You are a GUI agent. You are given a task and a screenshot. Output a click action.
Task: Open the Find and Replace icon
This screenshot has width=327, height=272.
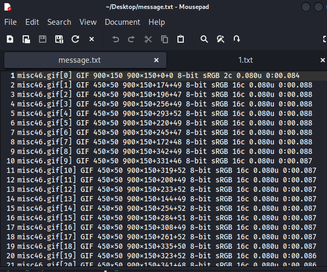pos(221,39)
